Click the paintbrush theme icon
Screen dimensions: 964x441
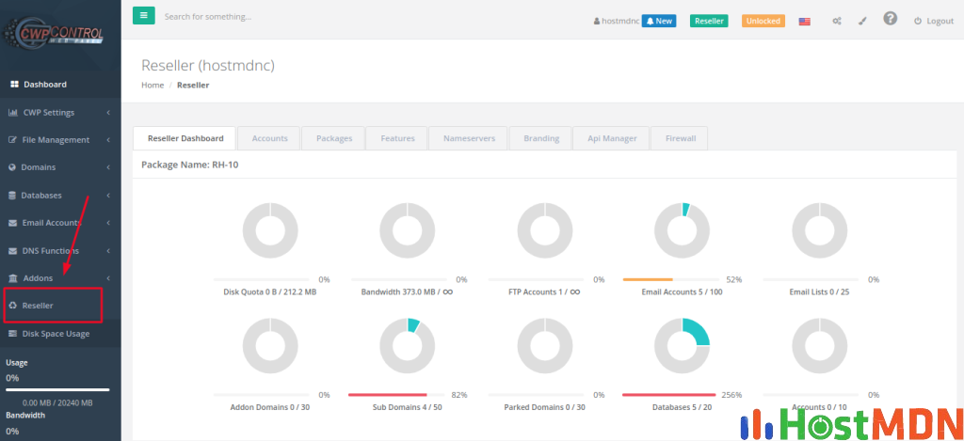point(862,21)
